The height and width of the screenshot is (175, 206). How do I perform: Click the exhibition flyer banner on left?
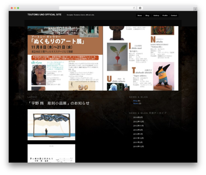coord(65,58)
